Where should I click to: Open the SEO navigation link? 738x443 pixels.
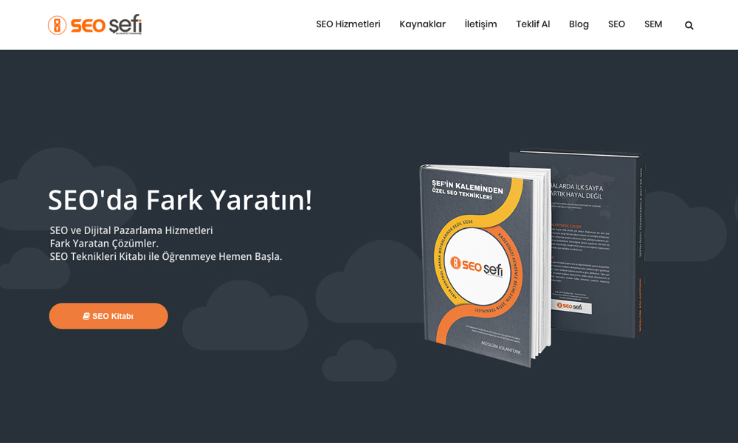pos(616,24)
